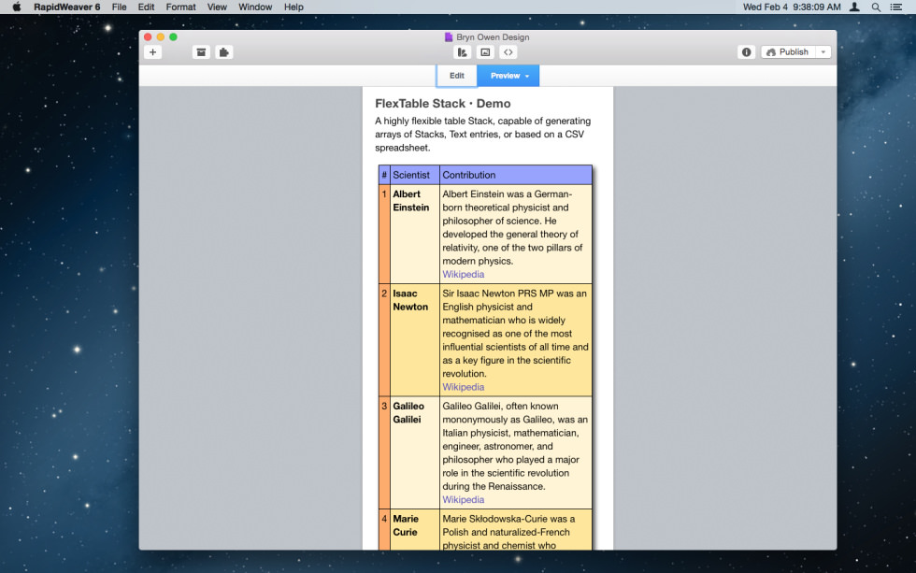Open the Window menu
Image resolution: width=916 pixels, height=573 pixels.
pos(254,7)
